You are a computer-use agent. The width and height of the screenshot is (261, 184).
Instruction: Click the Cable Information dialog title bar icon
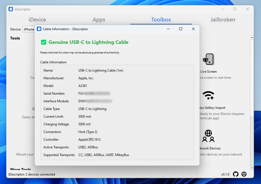coord(39,29)
